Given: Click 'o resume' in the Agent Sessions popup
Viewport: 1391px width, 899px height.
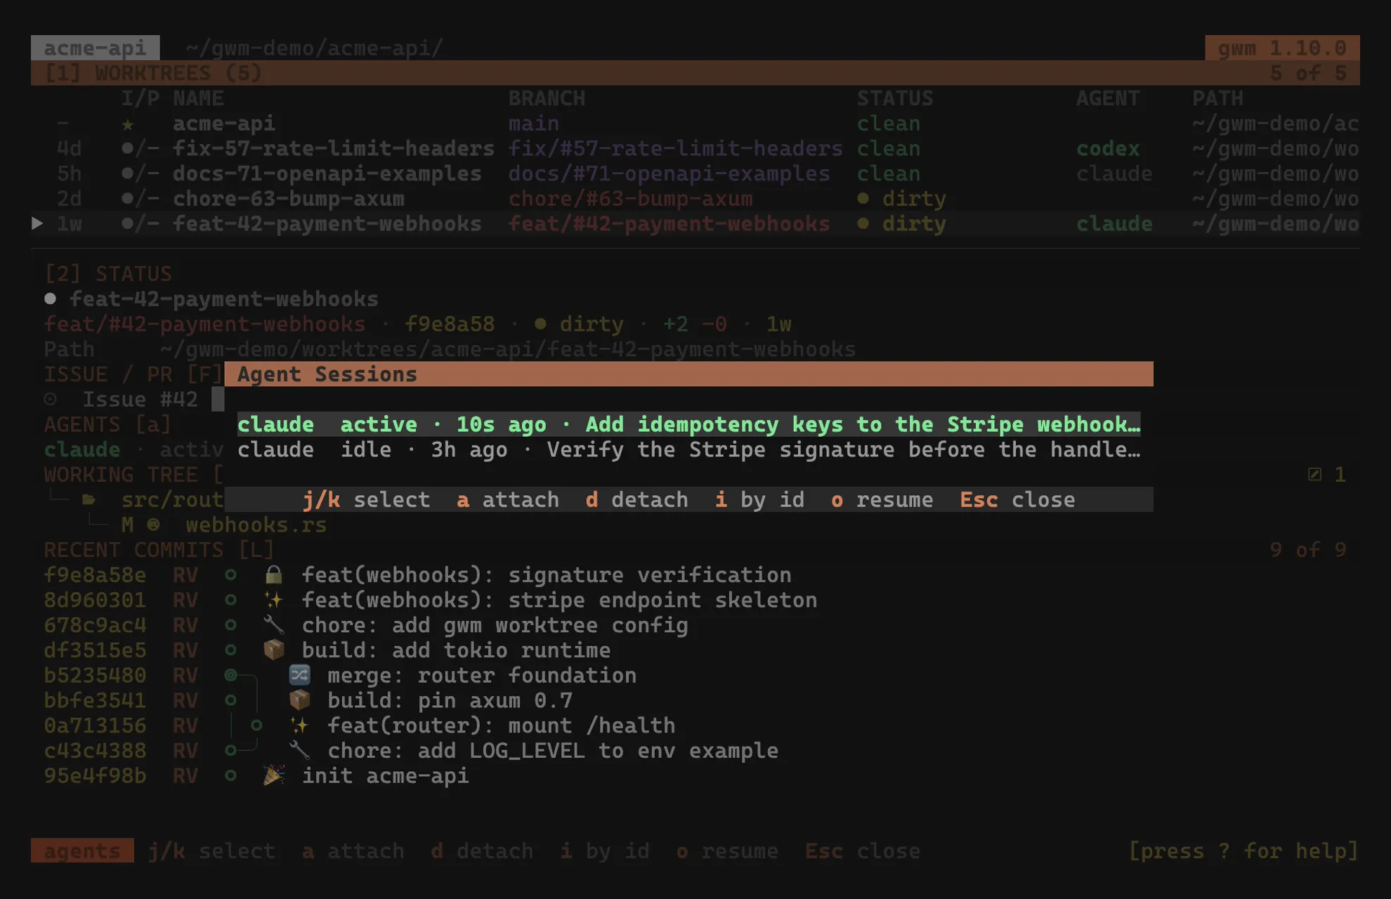Looking at the screenshot, I should tap(882, 500).
